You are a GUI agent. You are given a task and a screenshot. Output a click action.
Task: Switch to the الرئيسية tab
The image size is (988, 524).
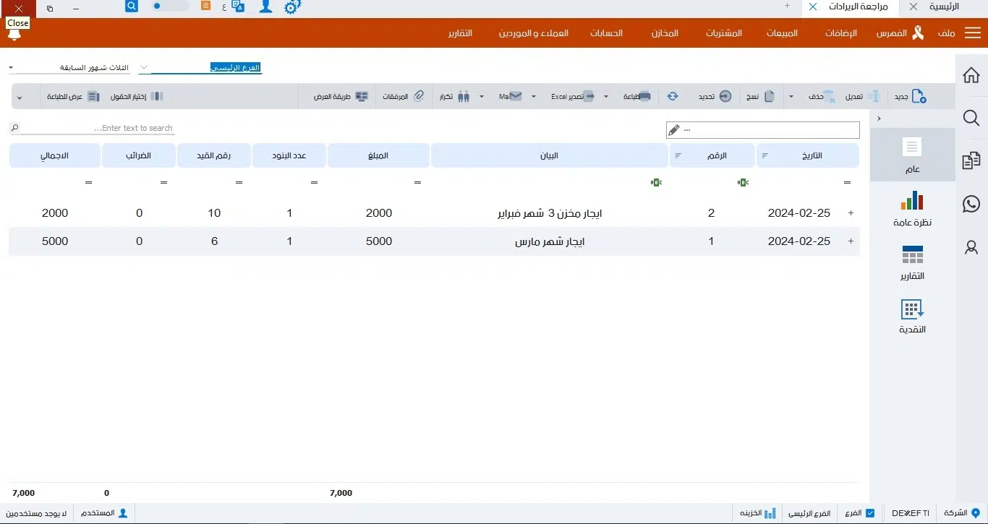pyautogui.click(x=945, y=8)
